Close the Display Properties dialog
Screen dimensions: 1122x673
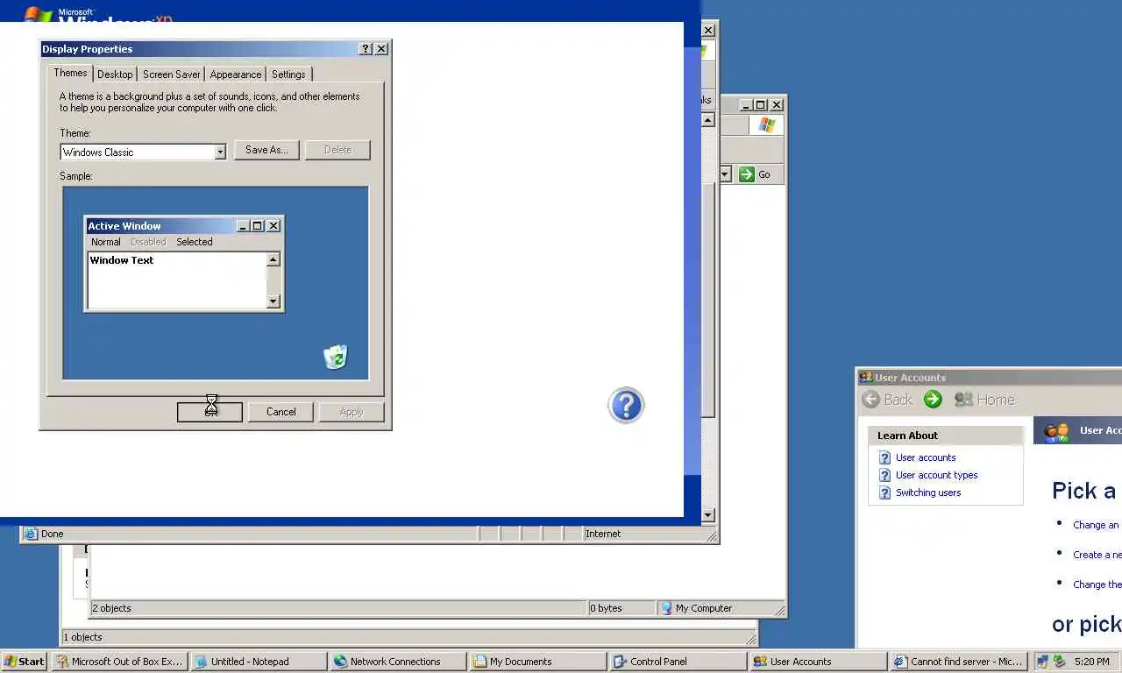pyautogui.click(x=381, y=49)
